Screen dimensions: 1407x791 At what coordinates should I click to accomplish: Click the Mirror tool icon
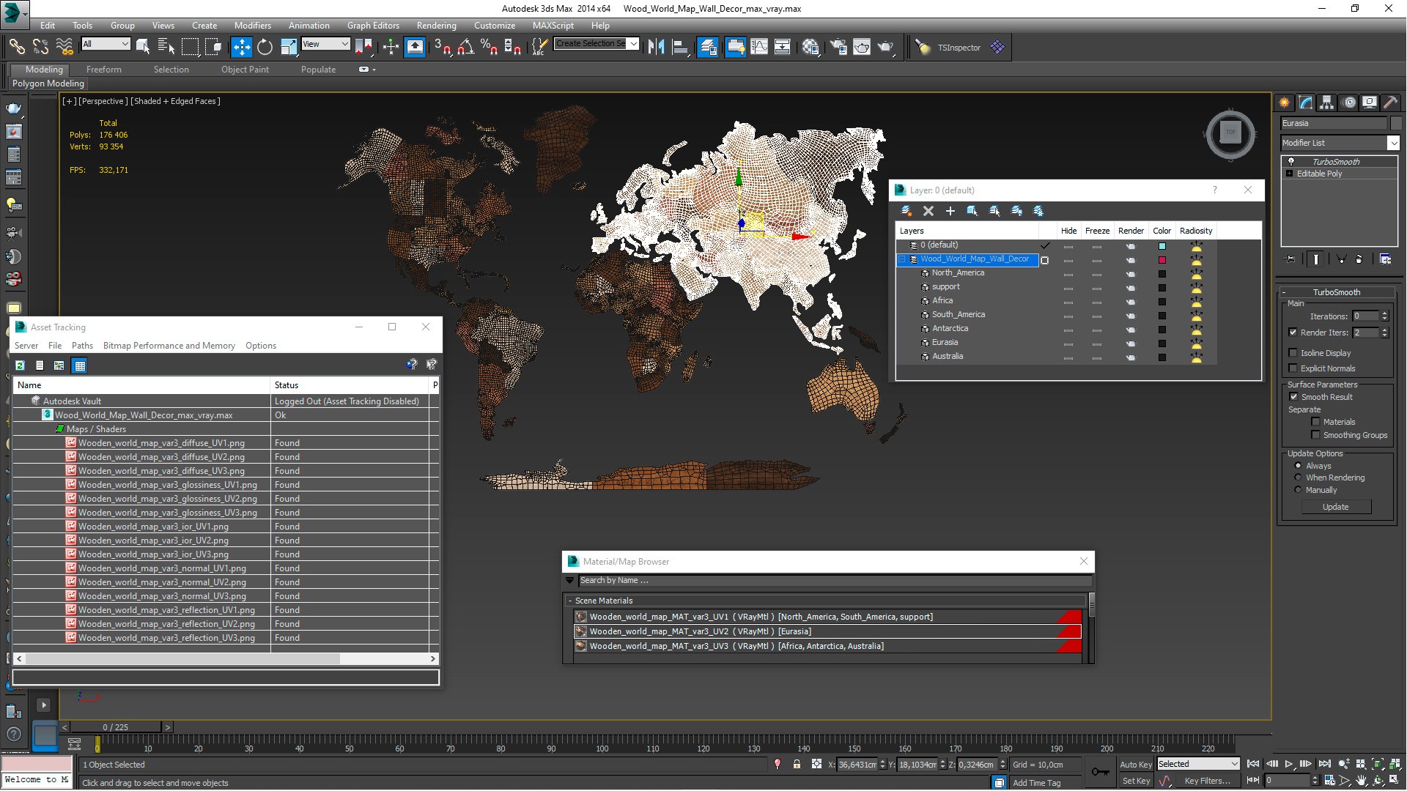coord(656,47)
